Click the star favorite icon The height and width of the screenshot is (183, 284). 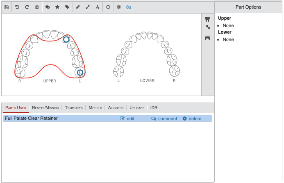click(x=57, y=7)
